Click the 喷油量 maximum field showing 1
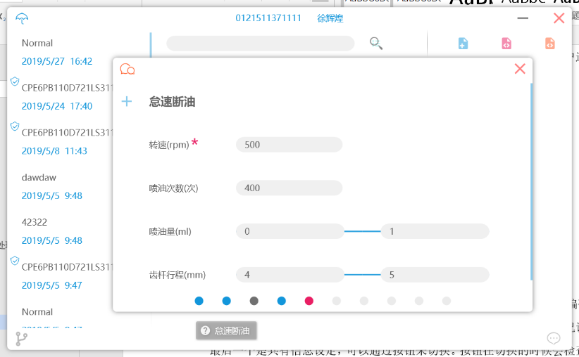 point(435,231)
